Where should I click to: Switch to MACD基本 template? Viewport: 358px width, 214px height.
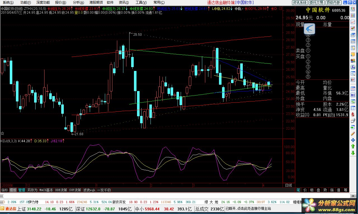click(46, 190)
